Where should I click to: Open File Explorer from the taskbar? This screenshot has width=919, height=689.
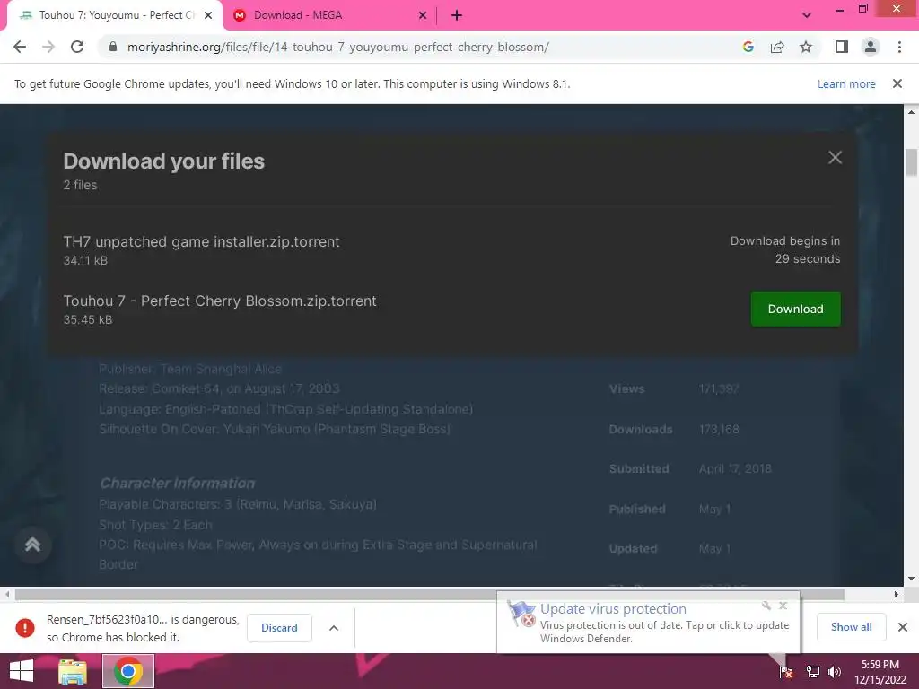click(x=73, y=671)
